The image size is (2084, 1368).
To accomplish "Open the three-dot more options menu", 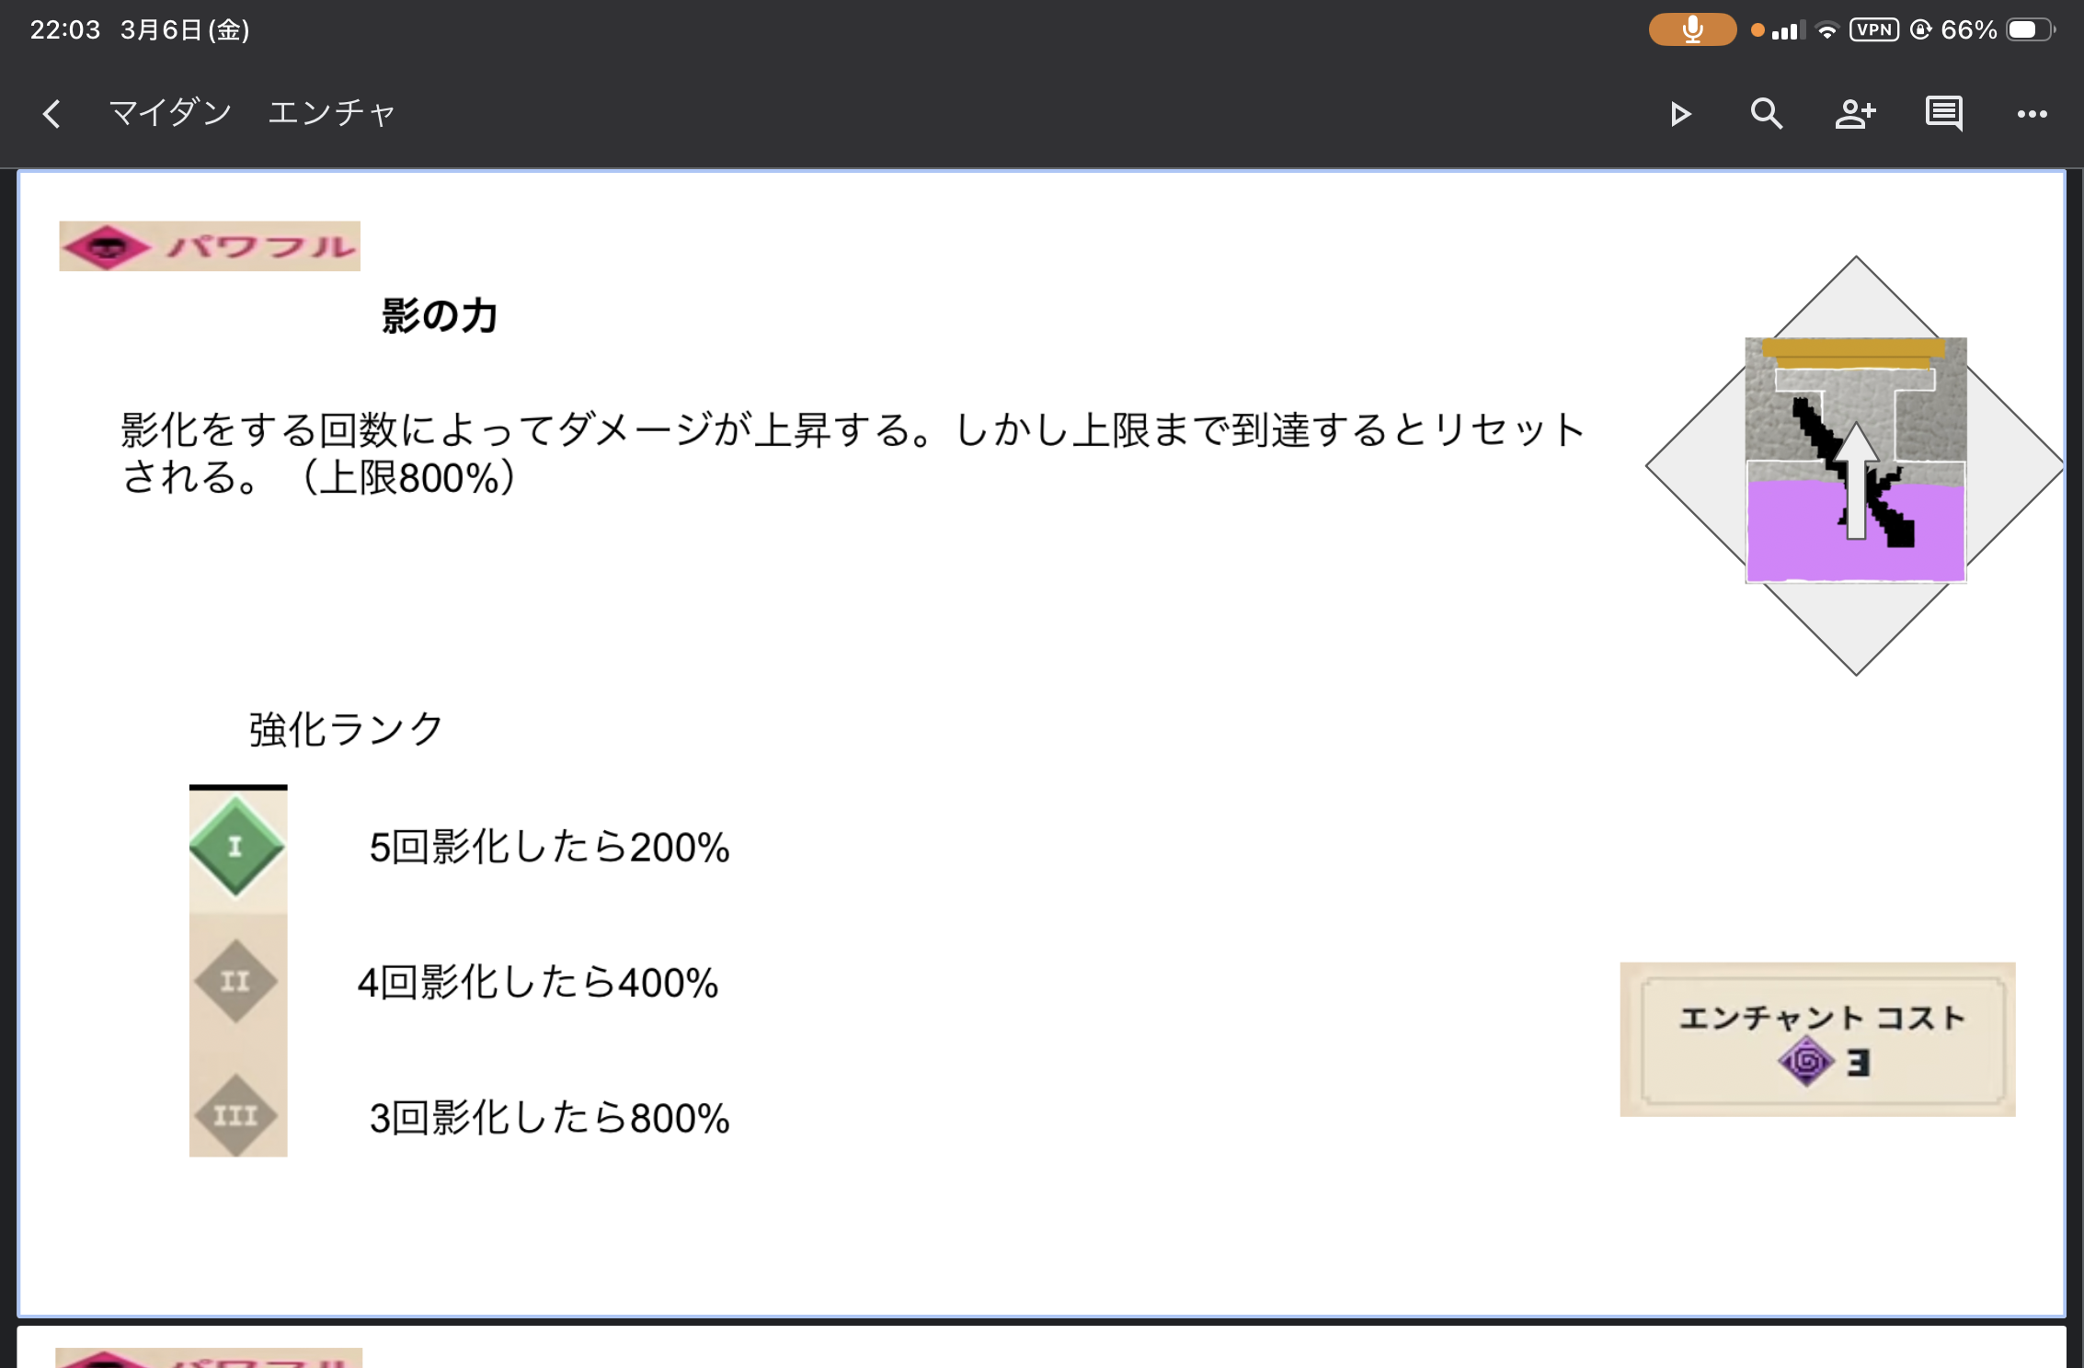I will [x=2032, y=114].
